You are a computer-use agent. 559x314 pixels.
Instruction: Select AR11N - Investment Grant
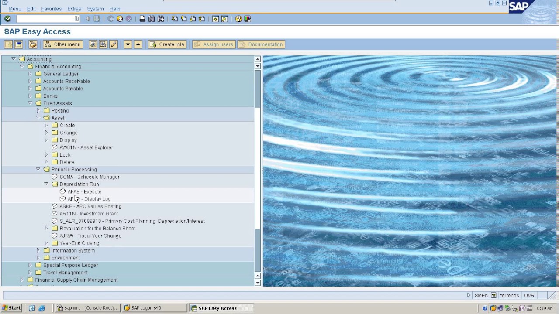pos(89,214)
